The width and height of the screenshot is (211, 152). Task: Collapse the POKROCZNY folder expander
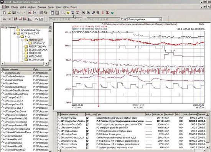click(x=22, y=40)
